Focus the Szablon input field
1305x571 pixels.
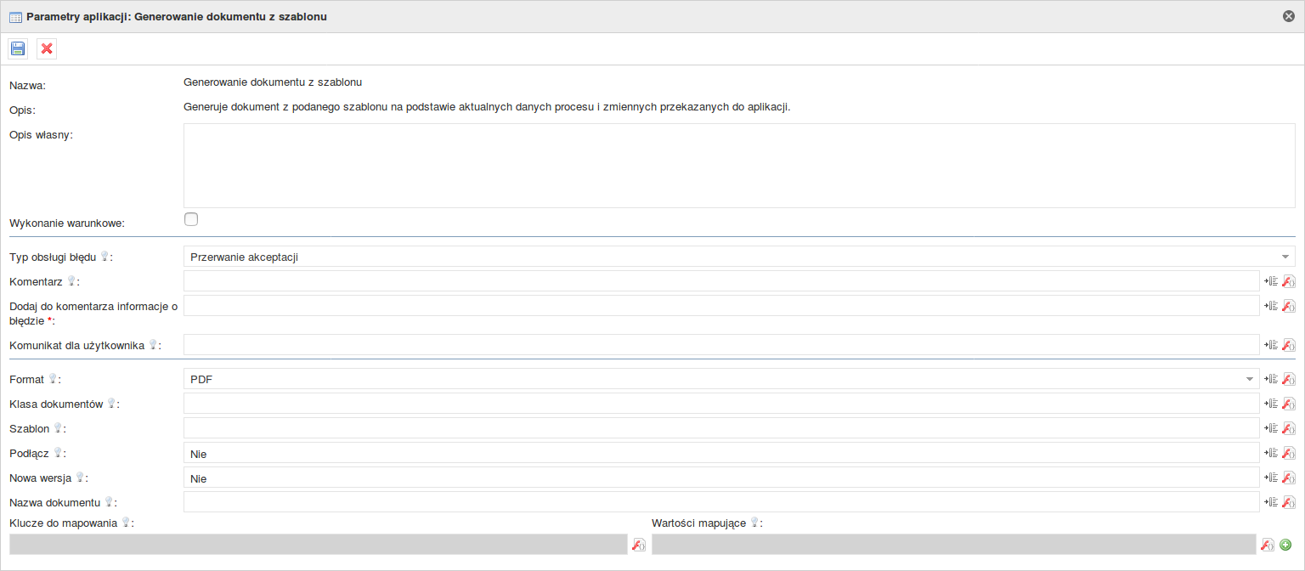tap(721, 428)
